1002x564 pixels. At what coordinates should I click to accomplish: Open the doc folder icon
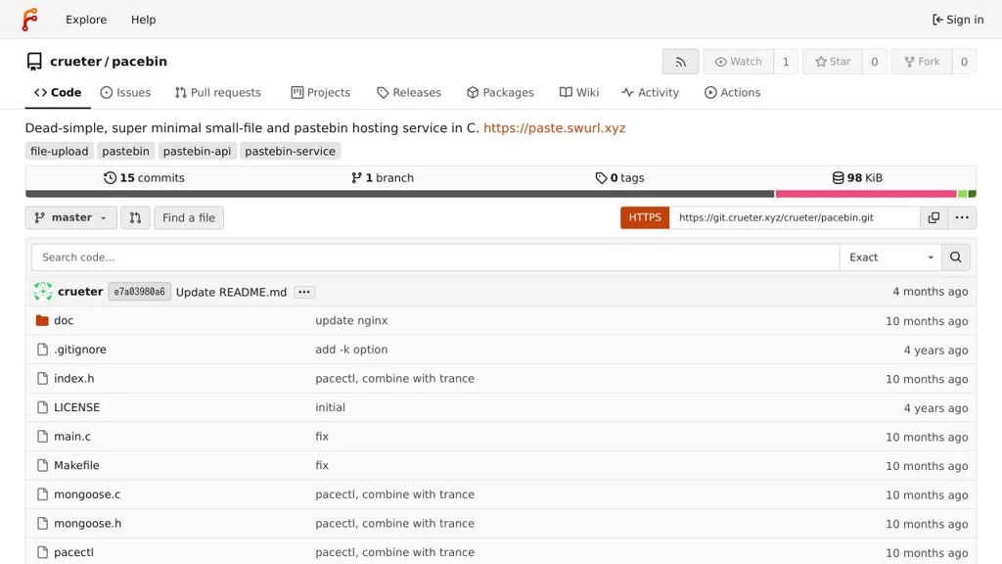[x=42, y=320]
